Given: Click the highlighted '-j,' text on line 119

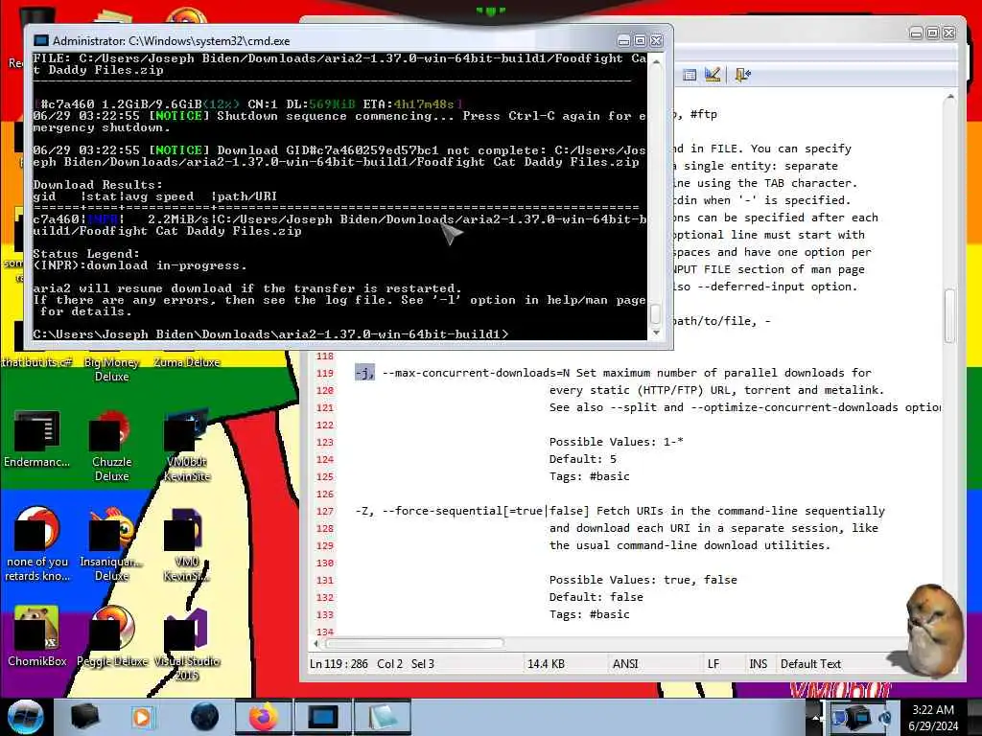Looking at the screenshot, I should [364, 373].
